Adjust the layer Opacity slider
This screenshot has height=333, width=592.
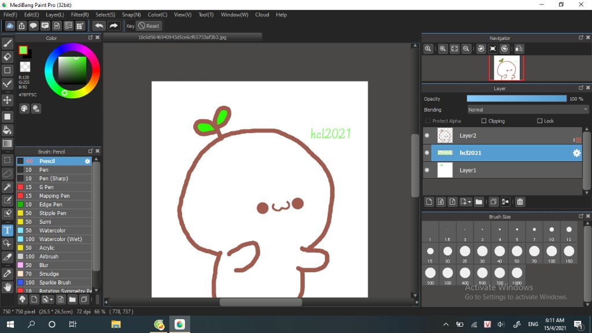(516, 99)
